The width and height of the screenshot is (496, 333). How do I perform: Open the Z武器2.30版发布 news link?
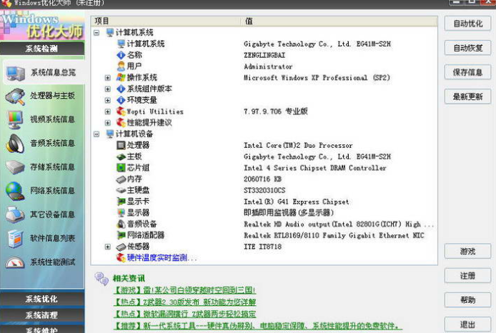coord(184,302)
